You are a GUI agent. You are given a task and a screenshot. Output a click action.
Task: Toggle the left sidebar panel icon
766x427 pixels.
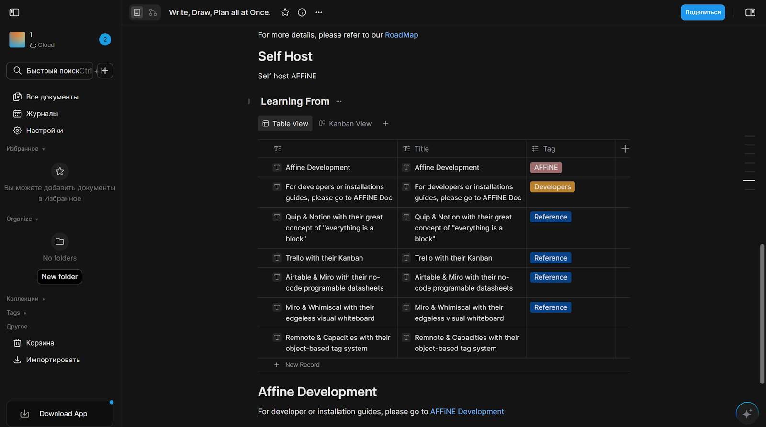click(14, 12)
